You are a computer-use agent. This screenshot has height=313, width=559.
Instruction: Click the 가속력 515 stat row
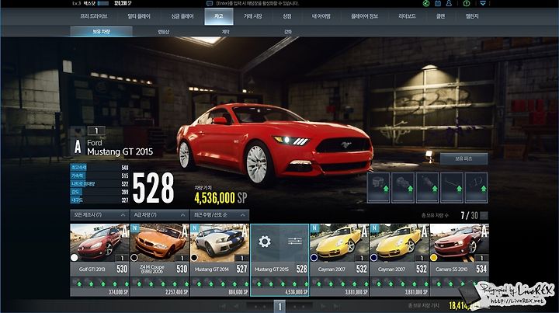point(99,176)
